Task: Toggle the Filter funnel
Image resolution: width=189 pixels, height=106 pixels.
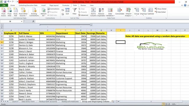Action: (74, 11)
